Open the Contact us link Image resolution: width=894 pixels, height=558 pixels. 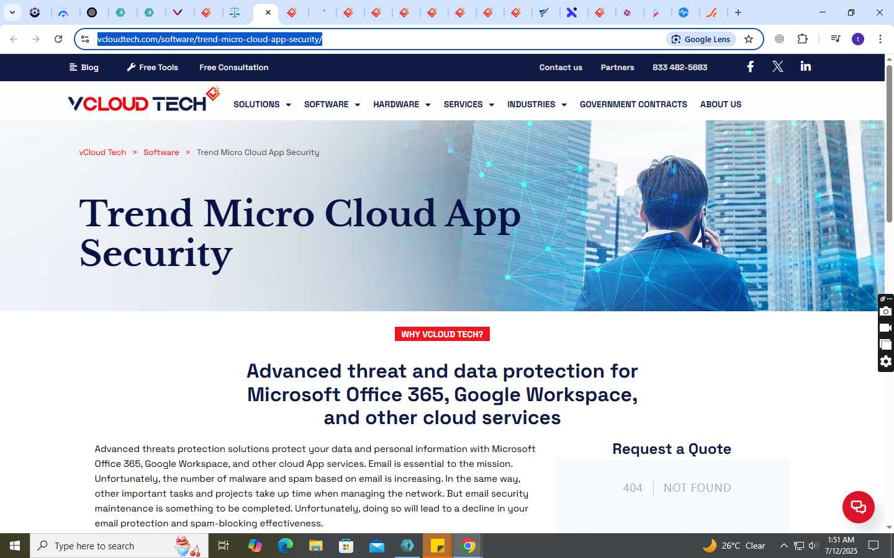click(x=561, y=67)
